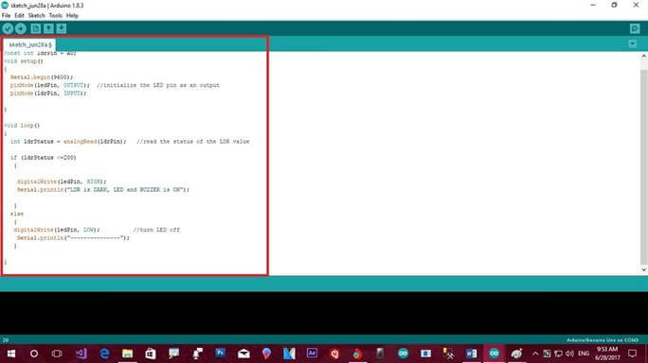Click the digitalWrite(ledPin, LOW); line
Viewport: 648px width, 363px height.
(57, 230)
